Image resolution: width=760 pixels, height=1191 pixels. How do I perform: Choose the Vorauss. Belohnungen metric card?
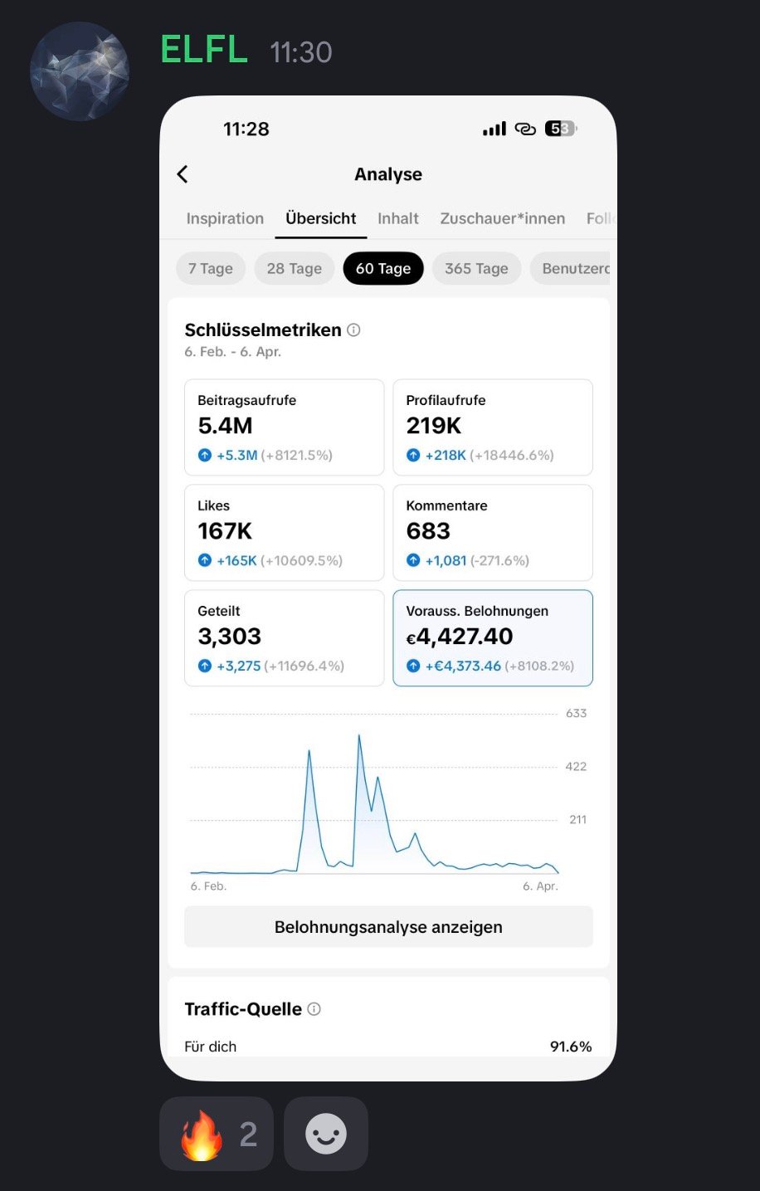493,638
